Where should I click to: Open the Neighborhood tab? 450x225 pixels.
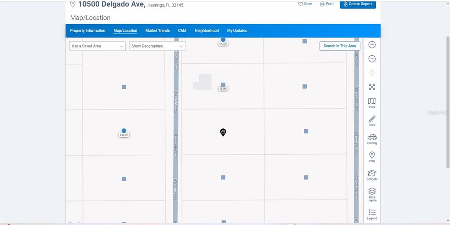[x=207, y=31]
